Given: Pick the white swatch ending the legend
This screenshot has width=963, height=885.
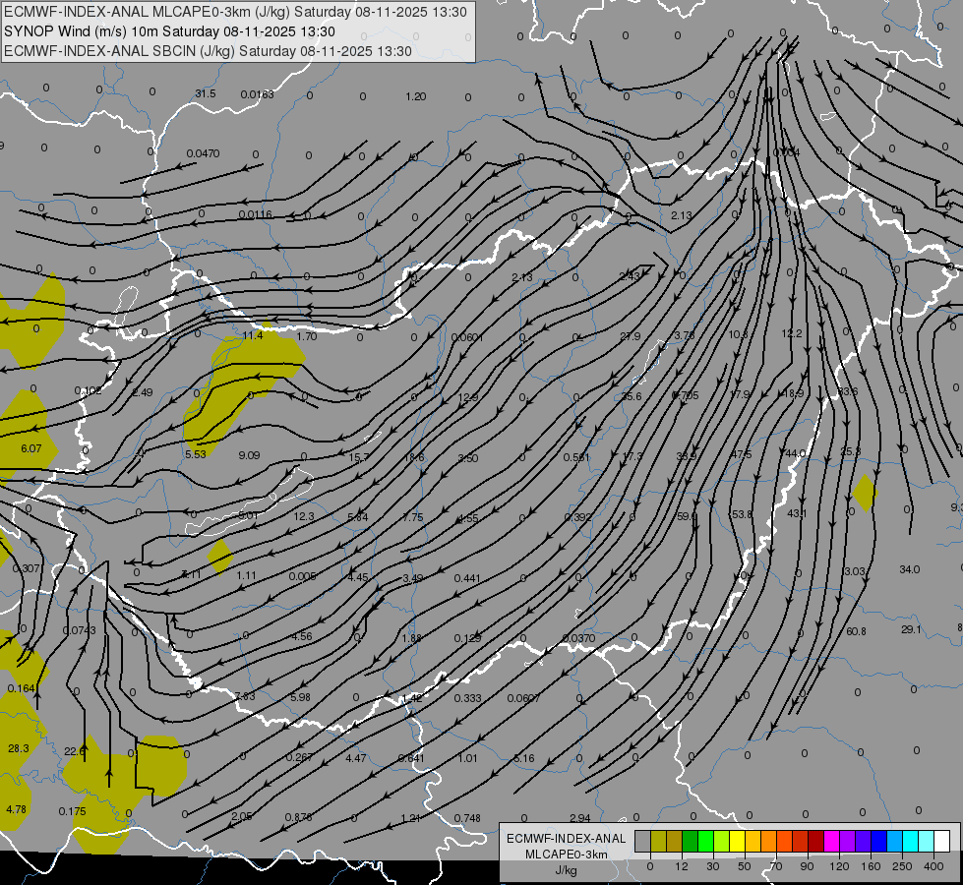Looking at the screenshot, I should pos(942,842).
